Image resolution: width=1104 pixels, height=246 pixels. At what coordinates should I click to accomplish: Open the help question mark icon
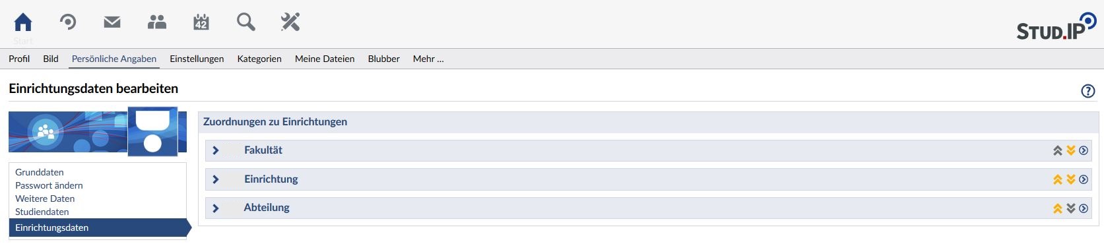1088,91
